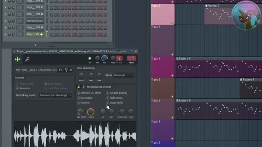The width and height of the screenshot is (262, 147).
Task: Click TRIM knob
Action: click(131, 112)
